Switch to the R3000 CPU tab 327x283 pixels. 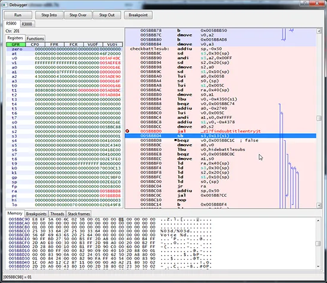click(27, 24)
